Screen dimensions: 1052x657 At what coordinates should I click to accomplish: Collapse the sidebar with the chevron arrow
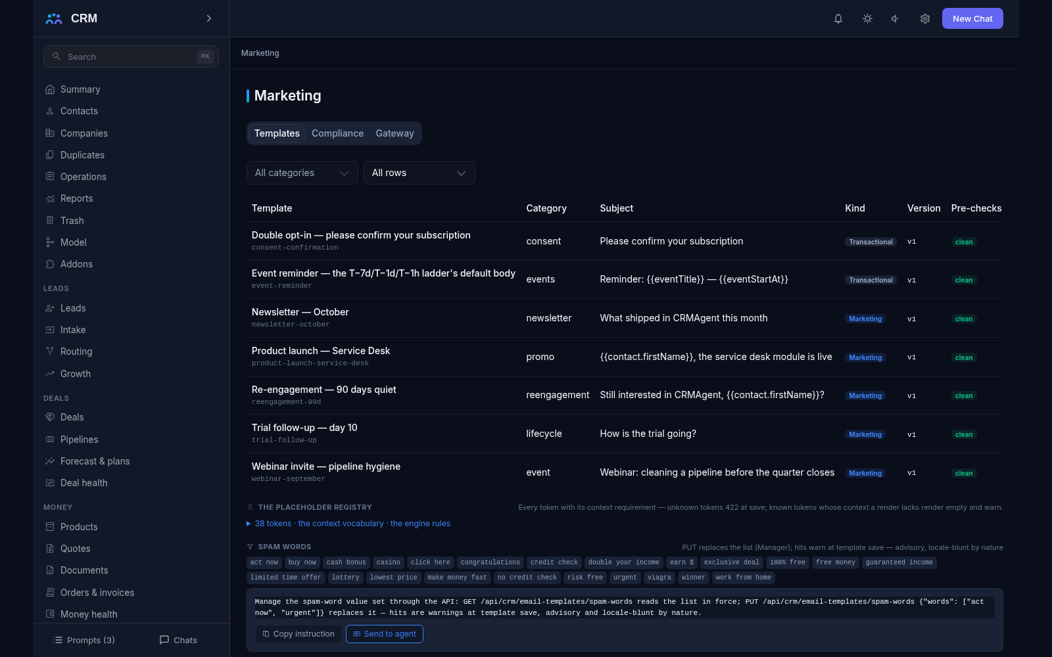209,18
